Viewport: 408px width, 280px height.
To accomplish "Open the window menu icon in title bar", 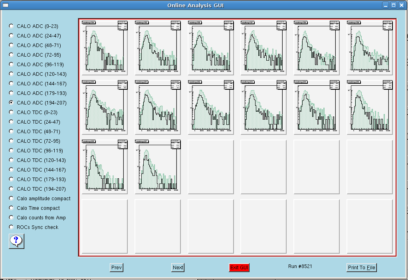I will [5, 5].
